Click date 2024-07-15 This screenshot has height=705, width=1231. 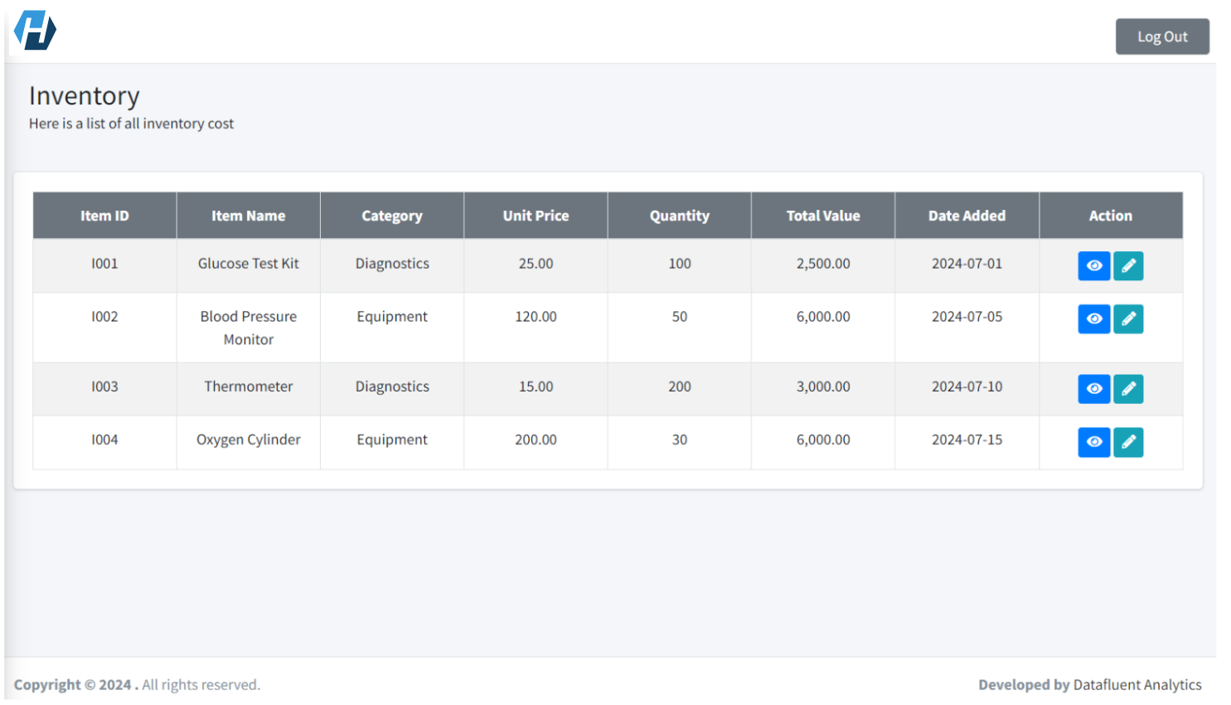point(967,440)
